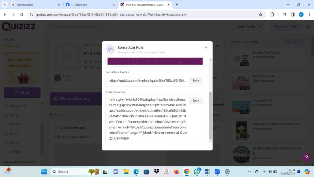Click inside the Kode Sematan code box
The height and width of the screenshot is (177, 314).
(x=148, y=119)
